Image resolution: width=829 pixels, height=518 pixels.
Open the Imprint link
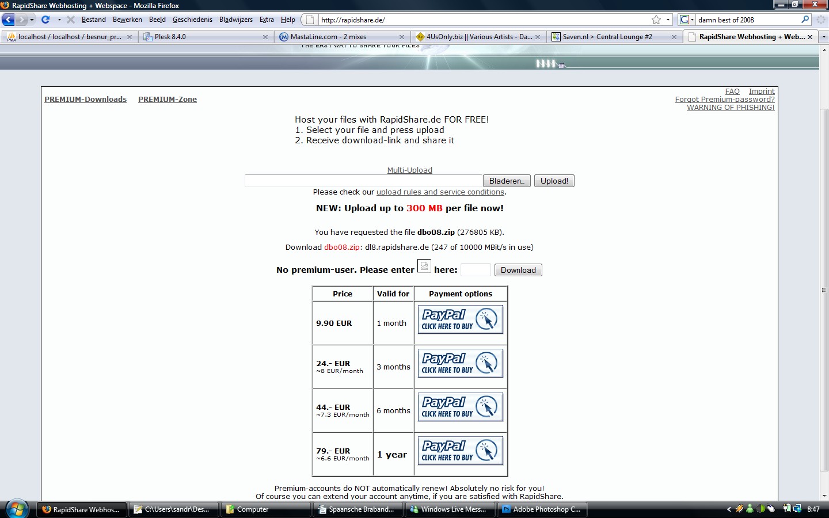click(762, 92)
